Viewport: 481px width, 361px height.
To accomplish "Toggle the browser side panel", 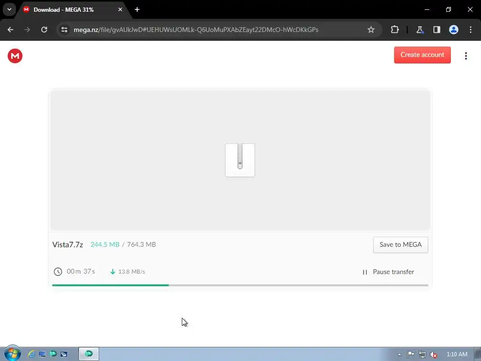I will coord(436,30).
